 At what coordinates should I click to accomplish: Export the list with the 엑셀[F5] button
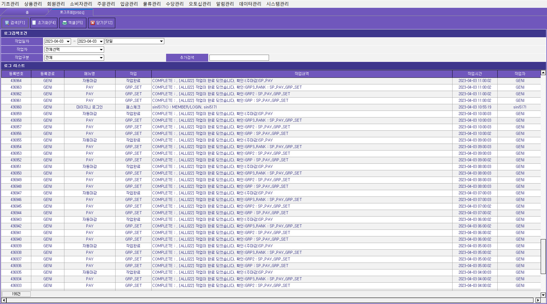[x=73, y=23]
